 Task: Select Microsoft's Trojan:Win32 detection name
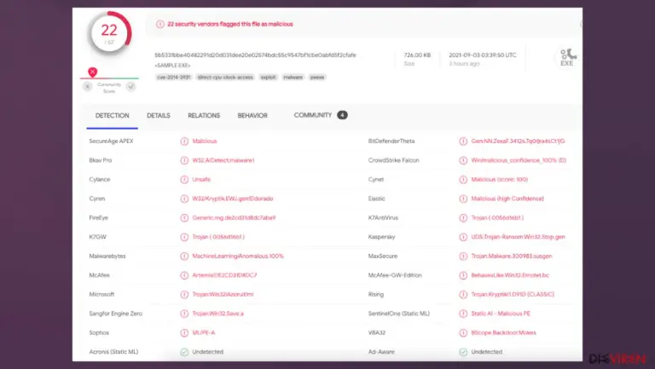click(x=223, y=294)
